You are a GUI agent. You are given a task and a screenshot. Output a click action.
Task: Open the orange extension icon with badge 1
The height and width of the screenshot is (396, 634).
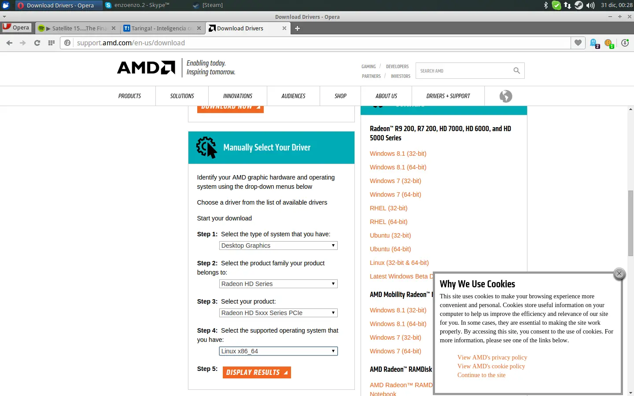click(609, 43)
